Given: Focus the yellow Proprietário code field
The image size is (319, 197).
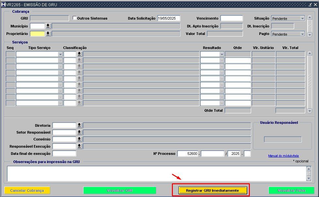Looking at the screenshot, I should (x=37, y=34).
